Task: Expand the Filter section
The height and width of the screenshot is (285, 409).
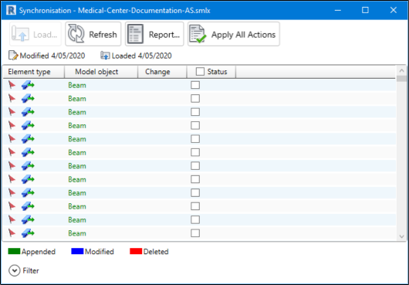Action: [x=15, y=270]
